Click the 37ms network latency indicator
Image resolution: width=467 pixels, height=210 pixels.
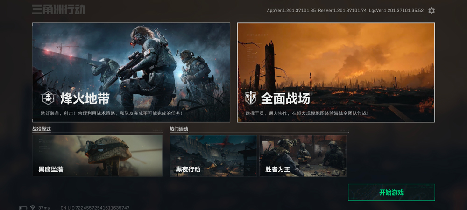tap(44, 208)
